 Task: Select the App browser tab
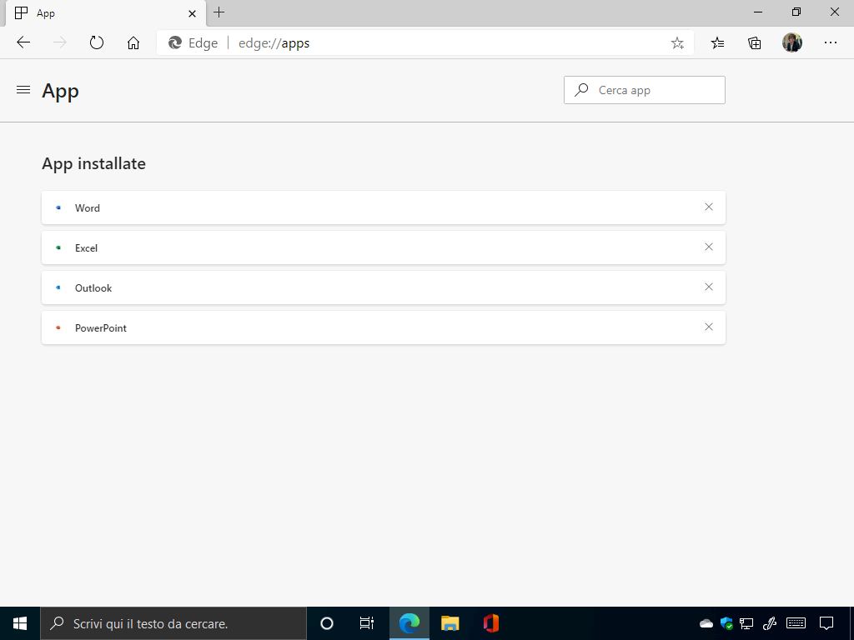coord(106,13)
